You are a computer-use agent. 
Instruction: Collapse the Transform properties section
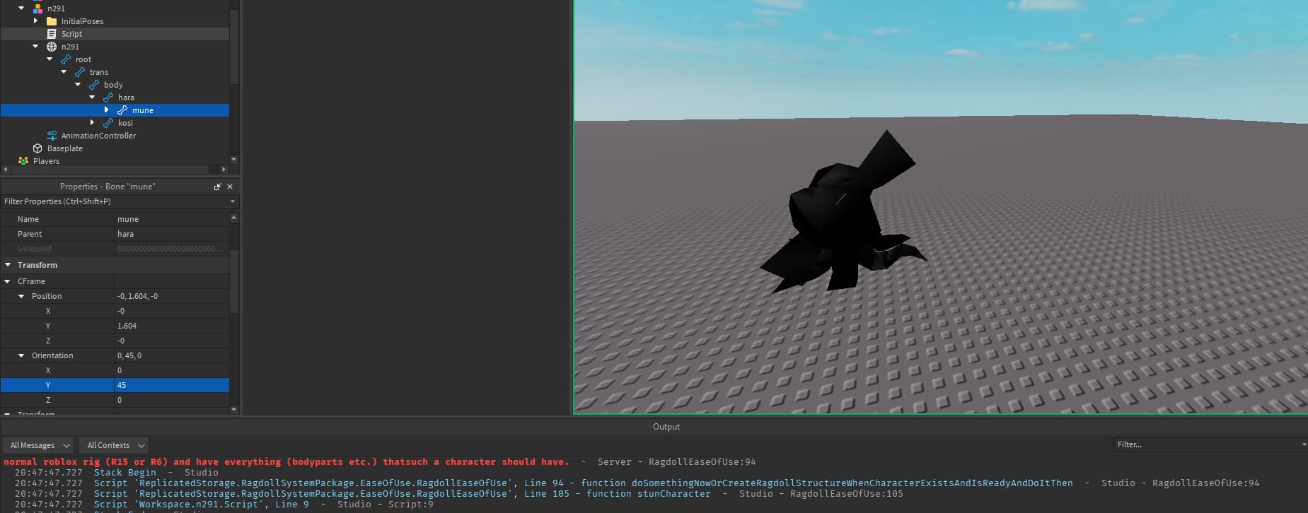[8, 265]
